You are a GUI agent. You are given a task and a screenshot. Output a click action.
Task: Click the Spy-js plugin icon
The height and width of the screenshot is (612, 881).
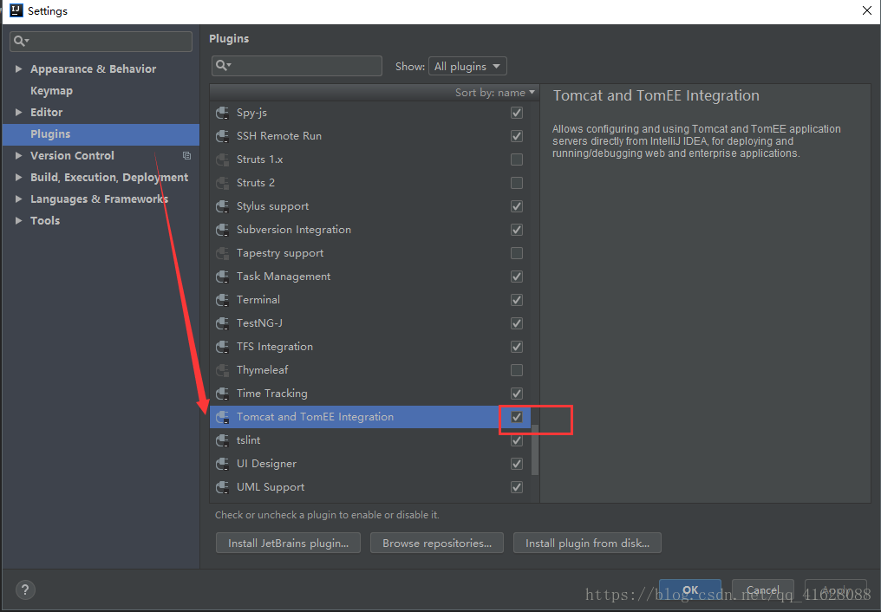pos(223,113)
